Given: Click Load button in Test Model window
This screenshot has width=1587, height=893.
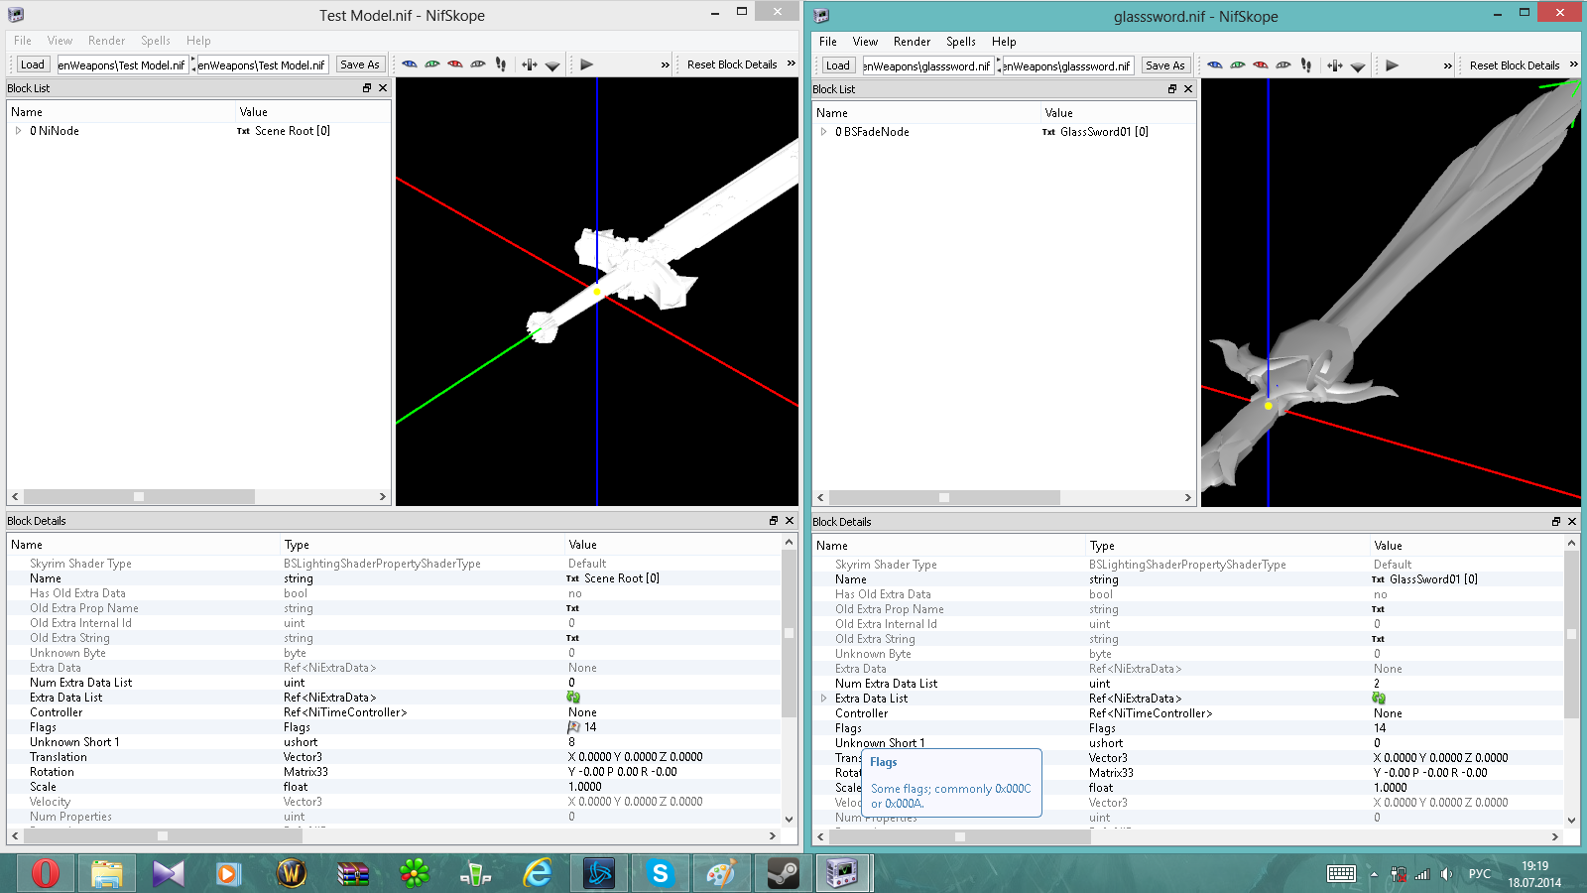Looking at the screenshot, I should (x=33, y=64).
